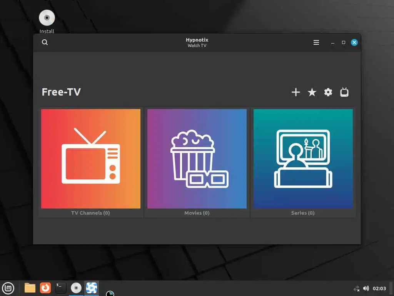This screenshot has width=394, height=296.
Task: Launch Firefox from the taskbar
Action: (x=45, y=288)
